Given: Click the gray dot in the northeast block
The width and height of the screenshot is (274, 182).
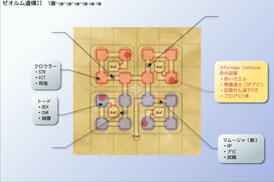Looking at the screenshot, I should (x=148, y=65).
